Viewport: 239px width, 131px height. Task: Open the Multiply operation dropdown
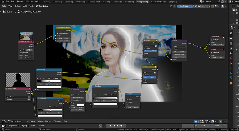click(132, 100)
